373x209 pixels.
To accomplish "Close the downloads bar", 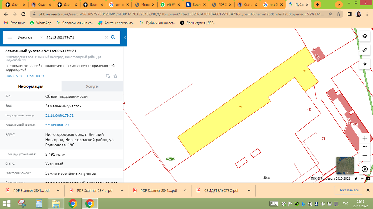I will [369, 190].
